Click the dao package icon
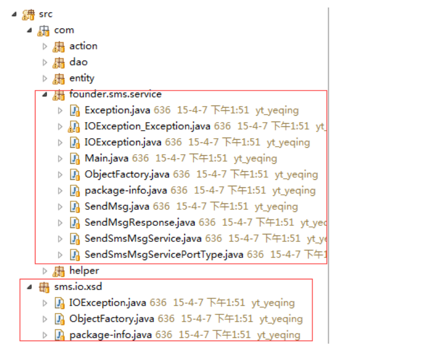 (58, 63)
